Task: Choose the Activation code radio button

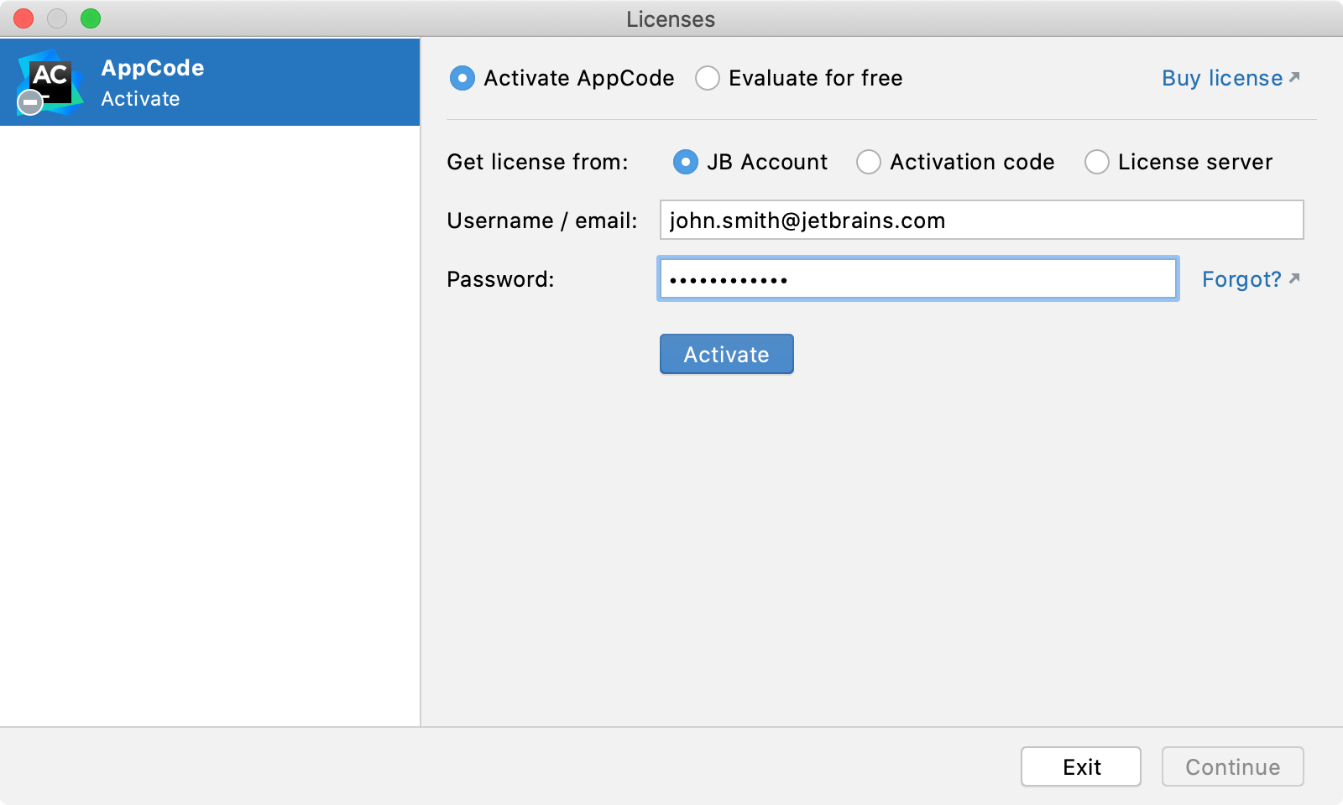Action: tap(869, 162)
